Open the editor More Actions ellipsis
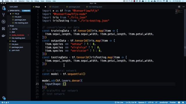This screenshot has width=186, height=104. [x=183, y=7]
